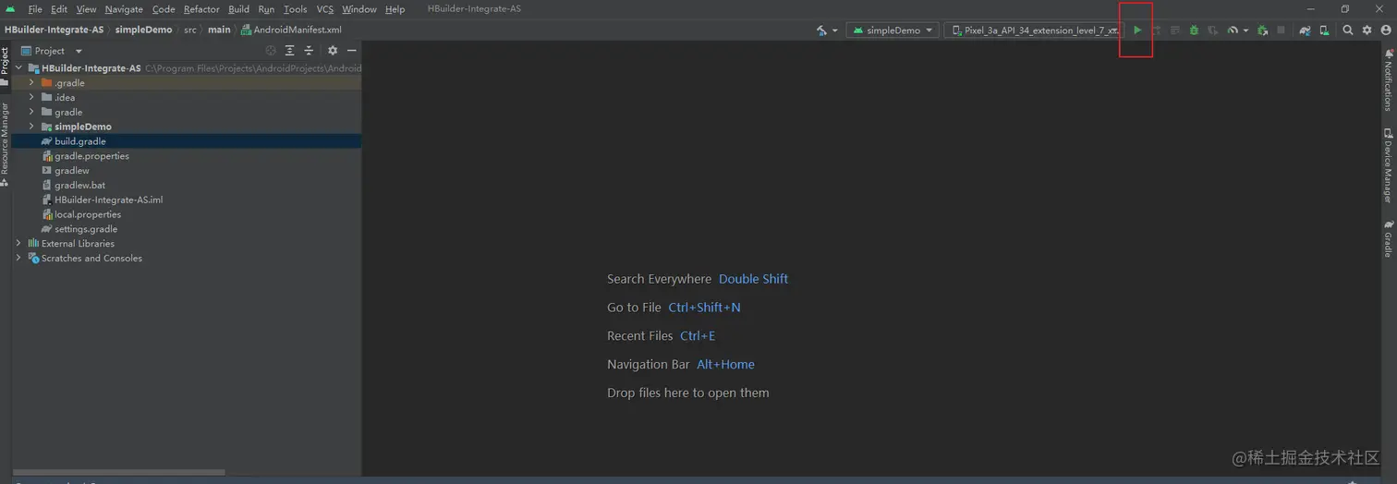Expand the gradle folder chevron
1397x484 pixels.
pyautogui.click(x=31, y=112)
